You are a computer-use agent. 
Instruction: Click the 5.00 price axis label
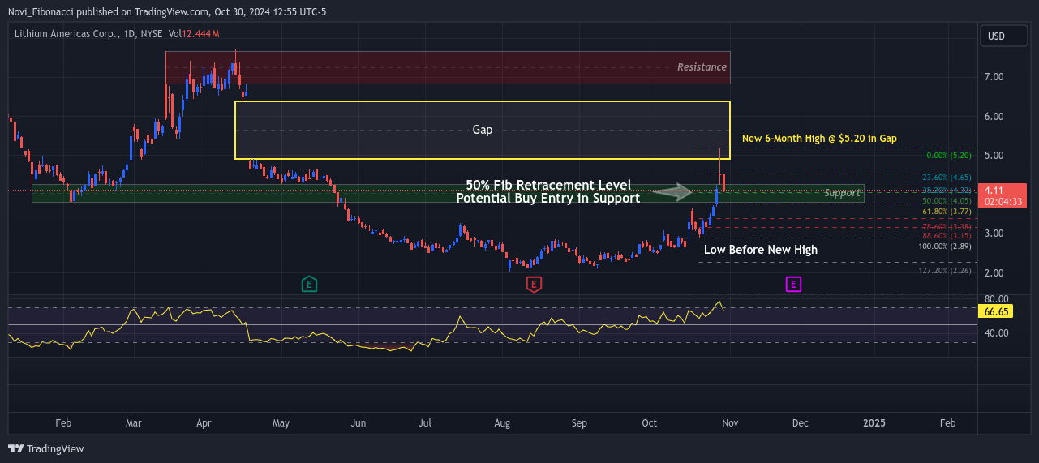[994, 156]
